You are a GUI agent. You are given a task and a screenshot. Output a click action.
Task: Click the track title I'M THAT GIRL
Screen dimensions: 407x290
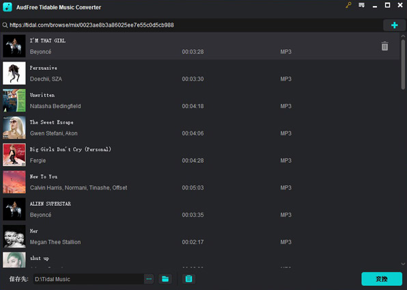[x=48, y=40]
